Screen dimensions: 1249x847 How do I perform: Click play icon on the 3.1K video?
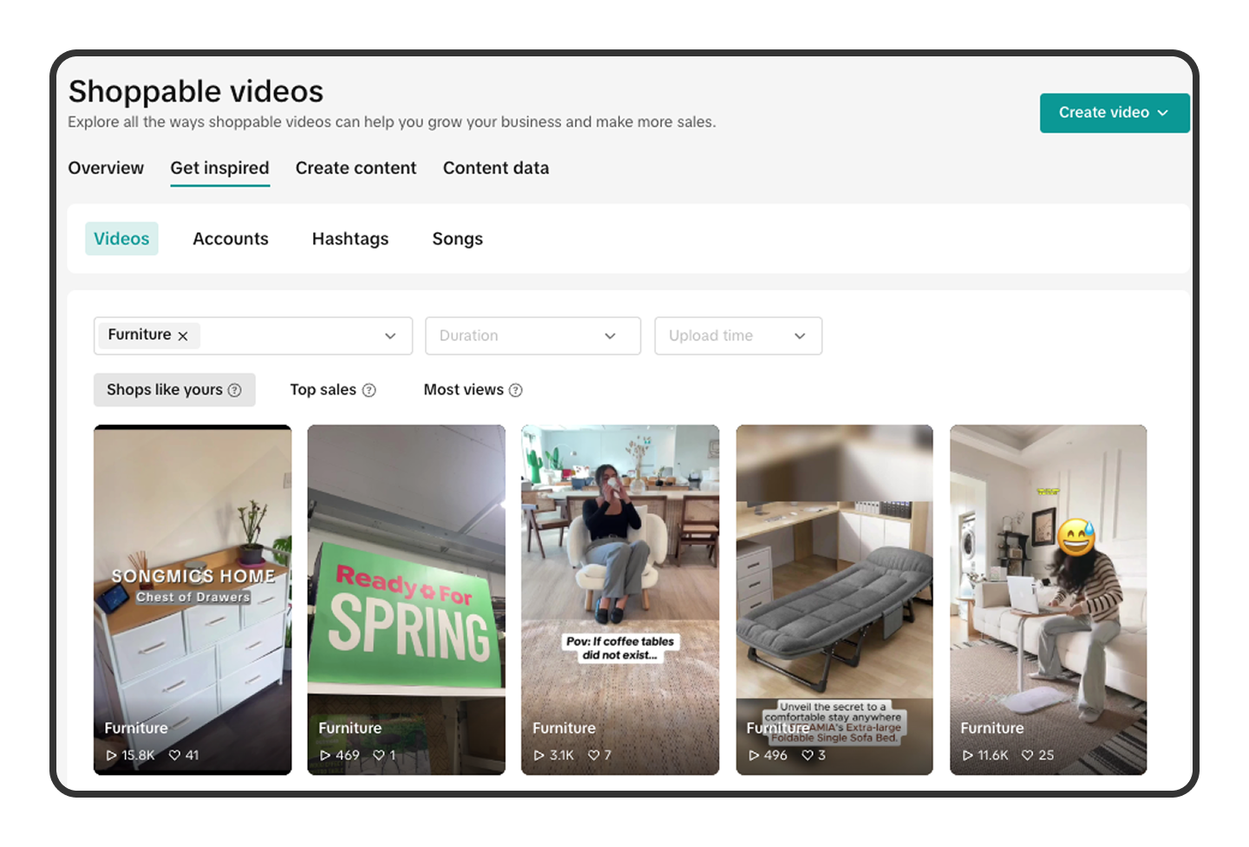(539, 756)
